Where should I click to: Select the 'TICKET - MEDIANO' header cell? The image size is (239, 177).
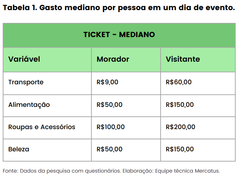coord(119,35)
